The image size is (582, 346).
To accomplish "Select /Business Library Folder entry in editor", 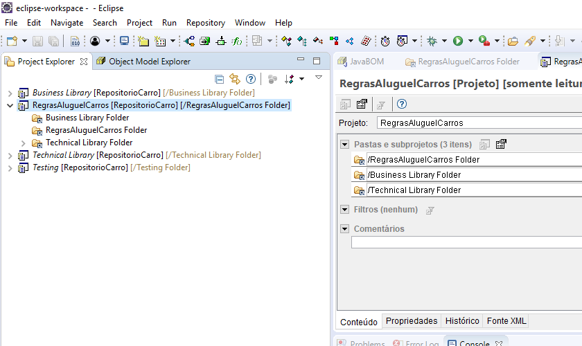I will click(466, 174).
